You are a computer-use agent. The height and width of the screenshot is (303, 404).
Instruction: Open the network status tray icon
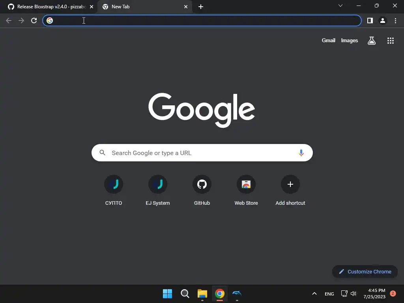(x=344, y=294)
